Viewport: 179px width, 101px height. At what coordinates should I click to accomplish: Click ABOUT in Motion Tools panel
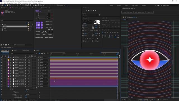coord(49,11)
